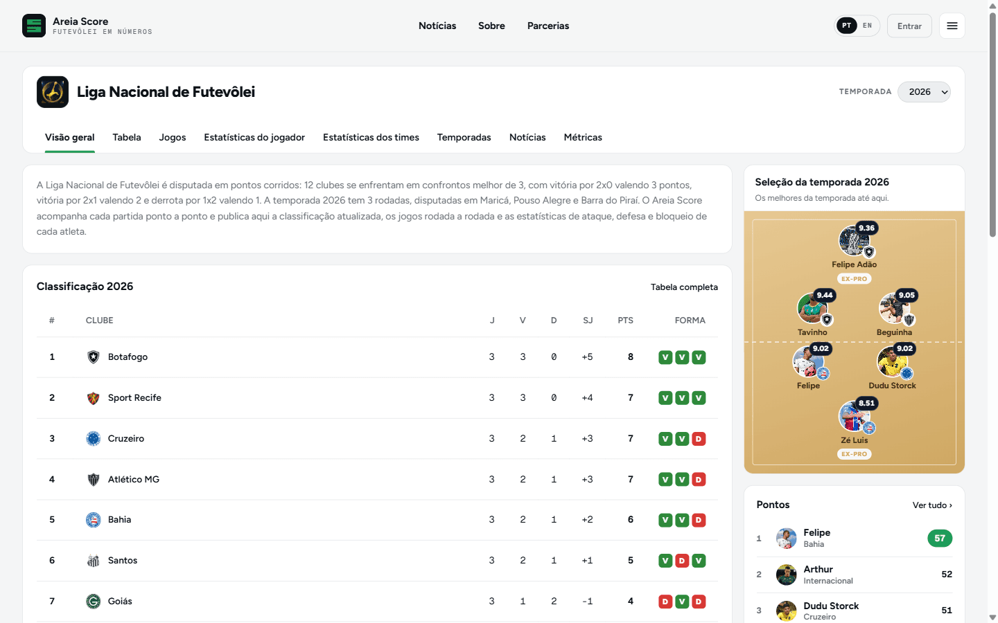998x623 pixels.
Task: Click the Goiás club crest
Action: click(x=94, y=602)
